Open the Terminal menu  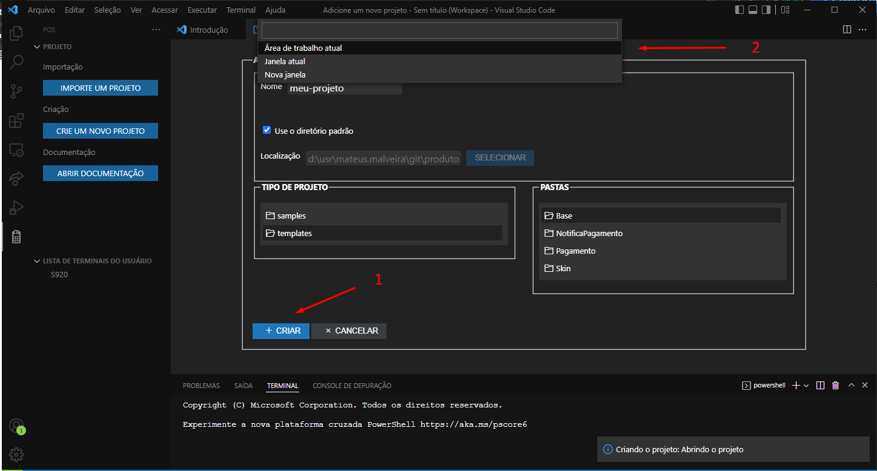click(x=240, y=10)
